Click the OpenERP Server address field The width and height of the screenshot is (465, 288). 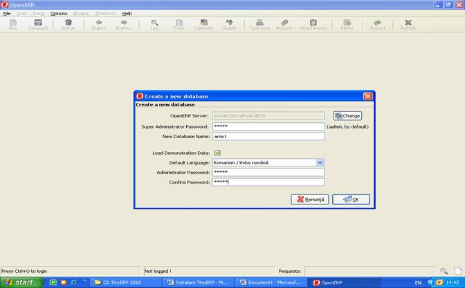pos(268,116)
